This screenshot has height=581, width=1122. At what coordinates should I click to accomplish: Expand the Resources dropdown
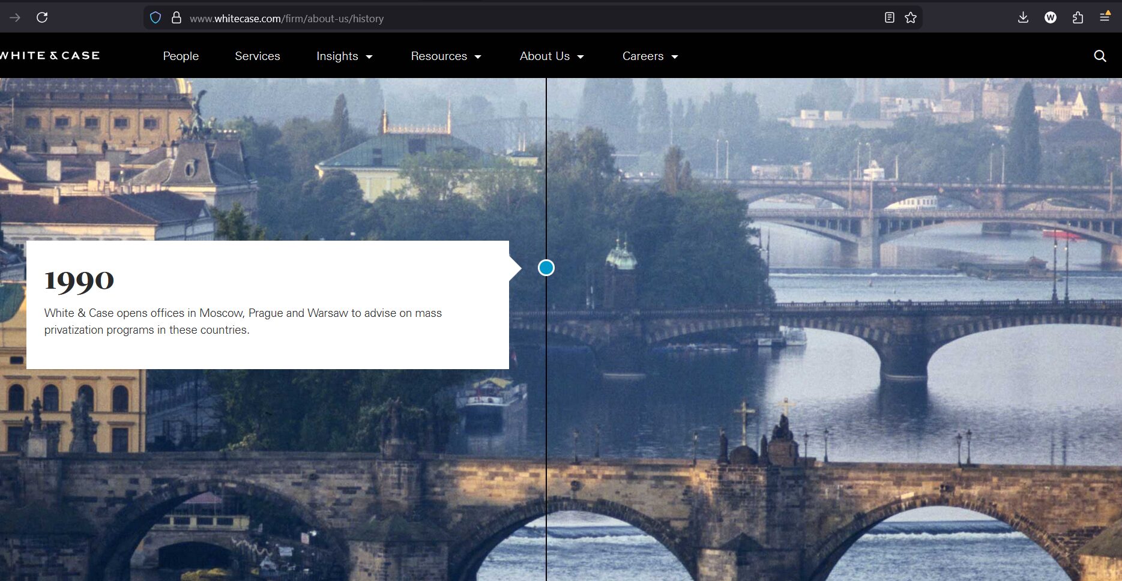coord(446,56)
